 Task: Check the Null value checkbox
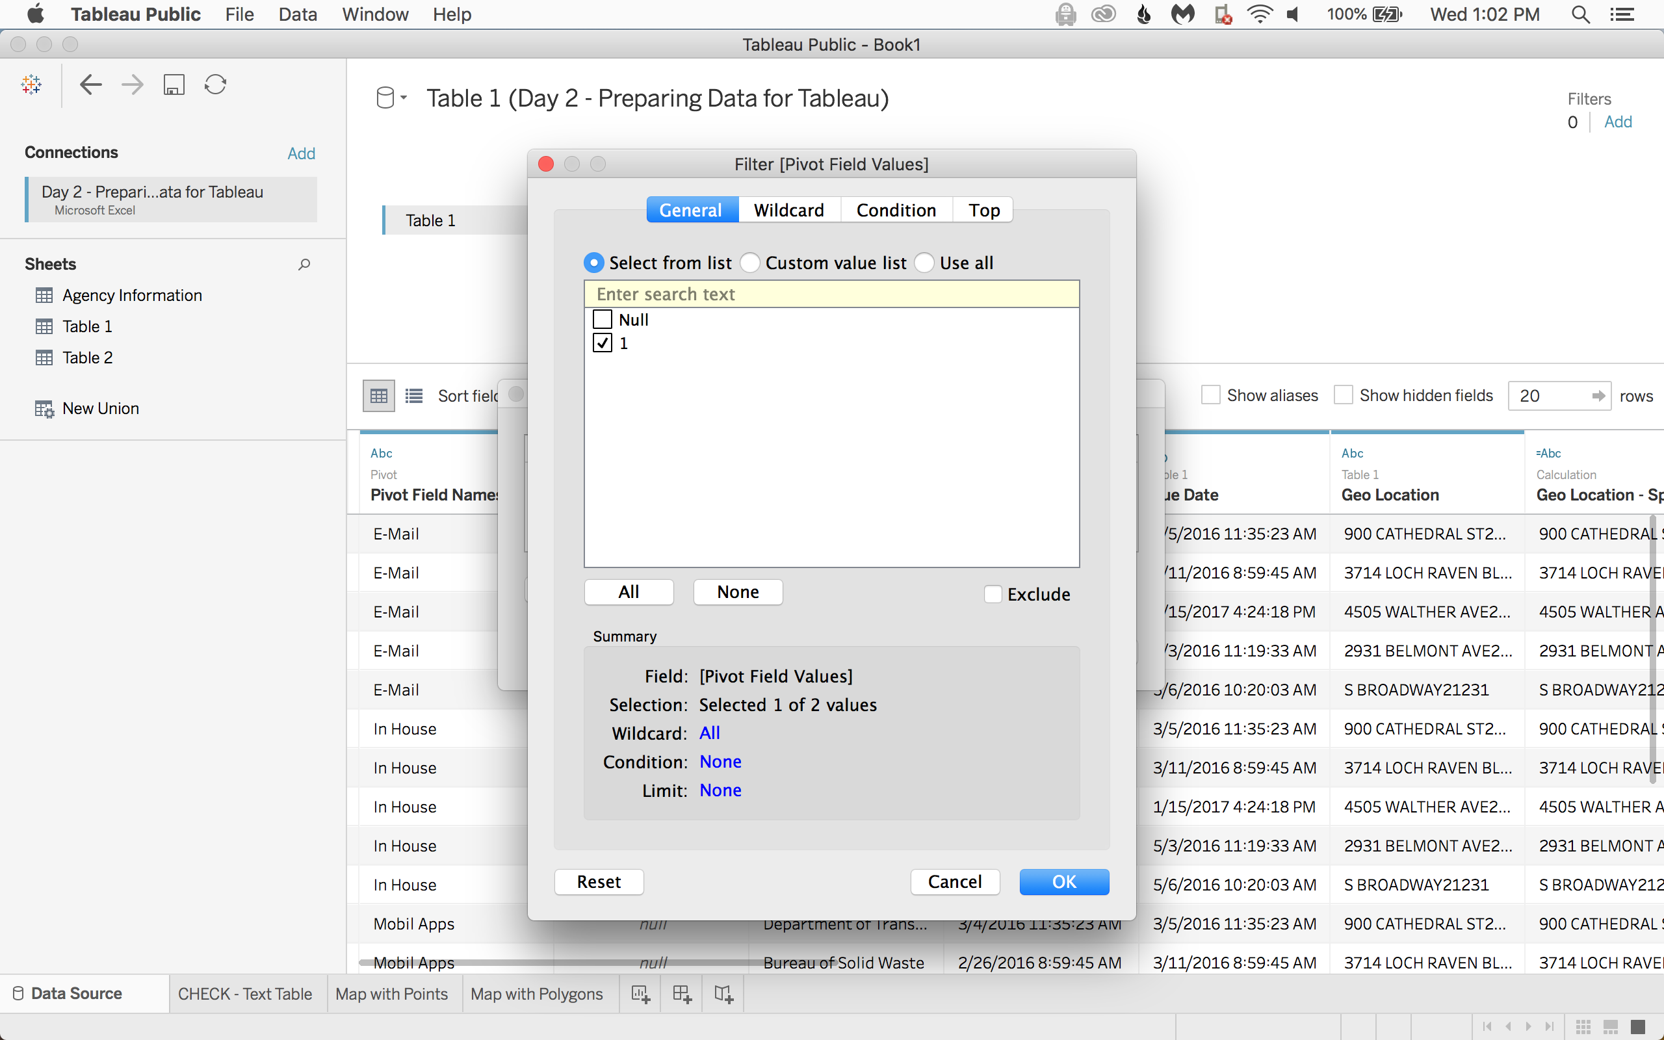click(603, 319)
